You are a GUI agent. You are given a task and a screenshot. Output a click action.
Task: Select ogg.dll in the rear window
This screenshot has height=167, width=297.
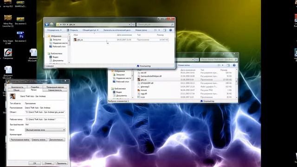(x=143, y=94)
